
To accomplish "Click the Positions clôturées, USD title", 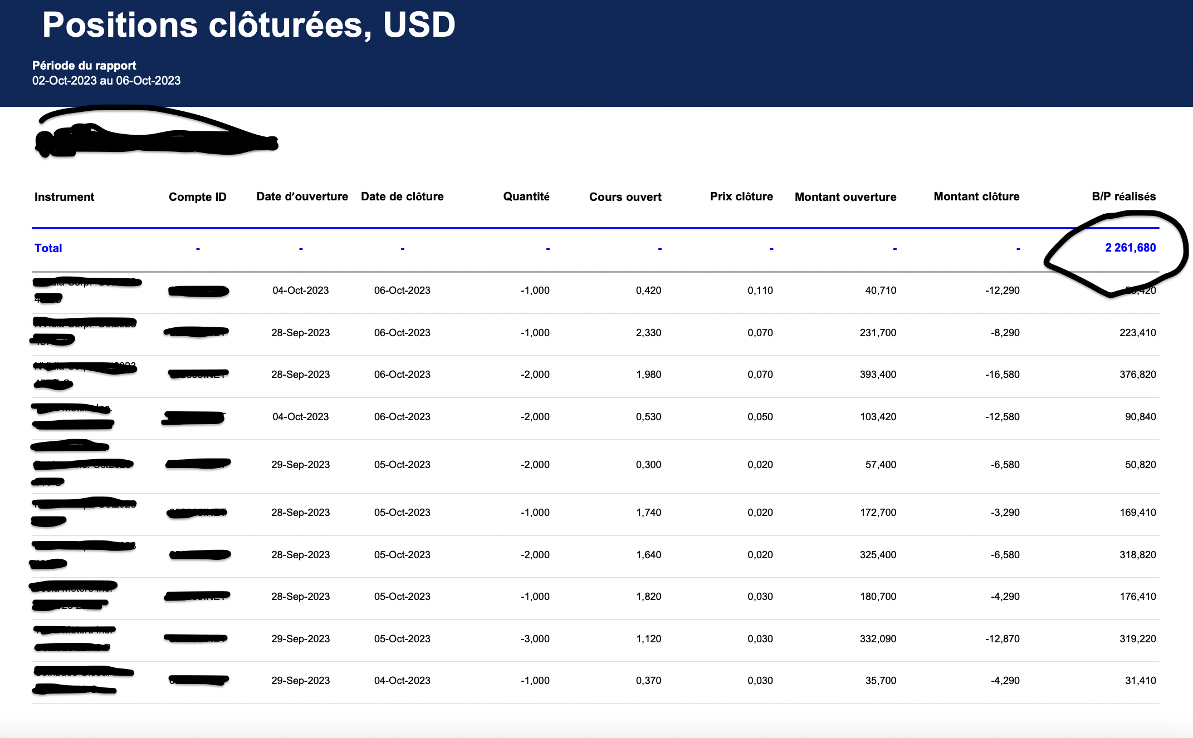I will pos(249,25).
